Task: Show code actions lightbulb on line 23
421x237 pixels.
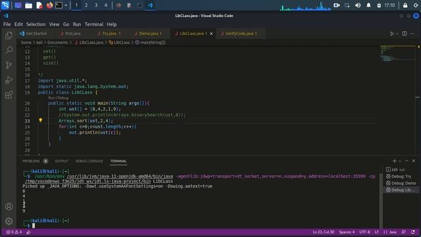Action: pos(41,120)
